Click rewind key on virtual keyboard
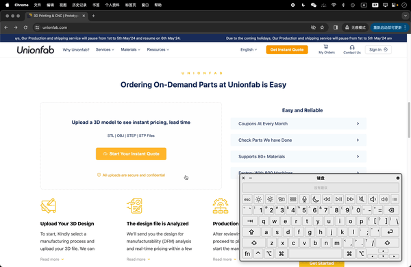 327,199
